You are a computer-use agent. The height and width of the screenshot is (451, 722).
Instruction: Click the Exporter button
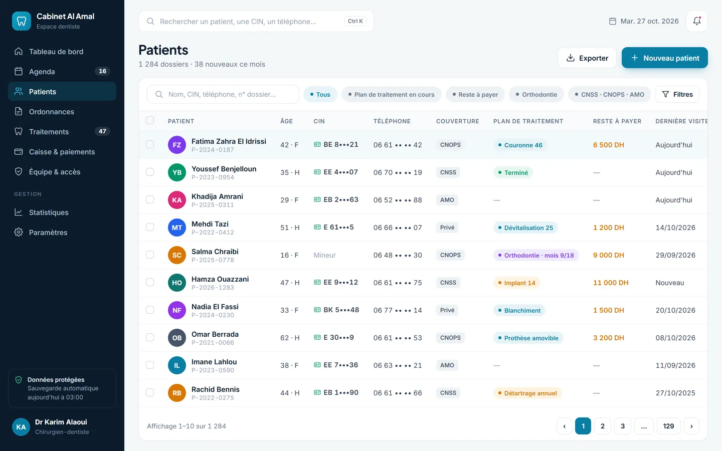click(x=587, y=58)
